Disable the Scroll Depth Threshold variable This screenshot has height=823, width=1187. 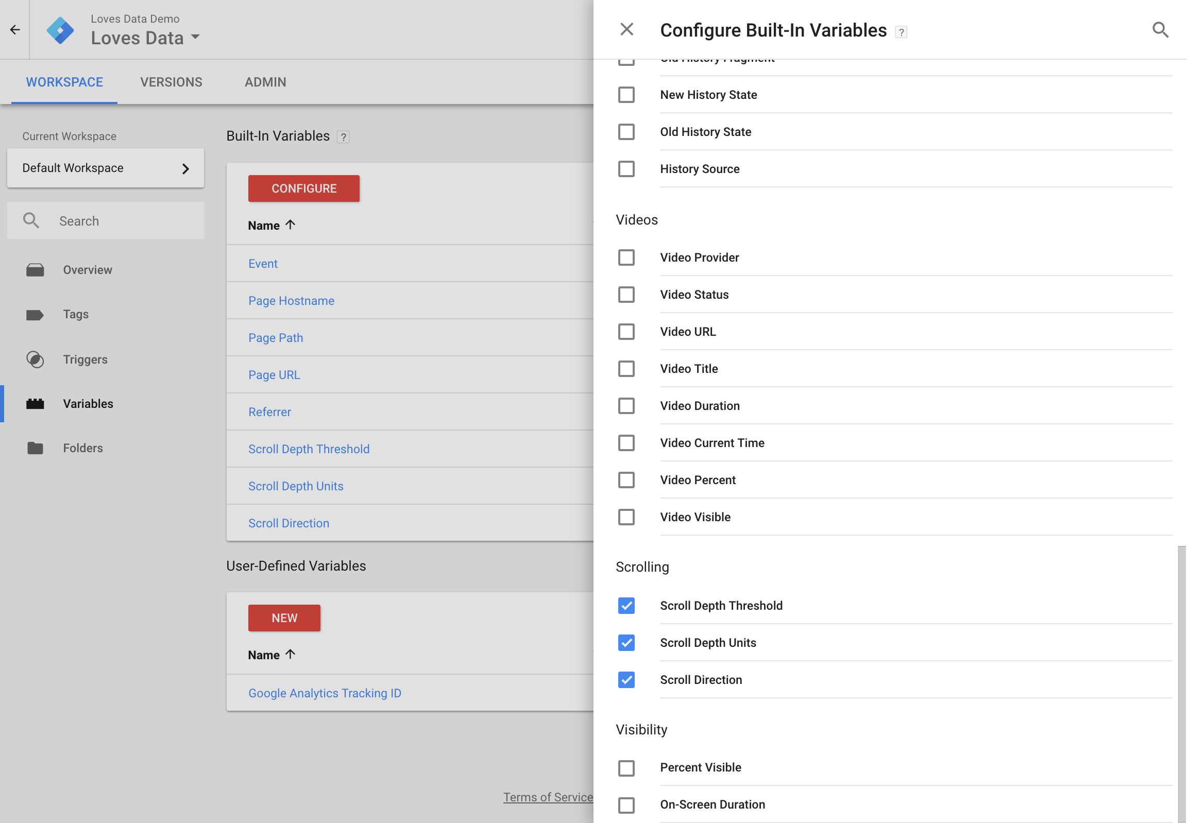coord(626,605)
